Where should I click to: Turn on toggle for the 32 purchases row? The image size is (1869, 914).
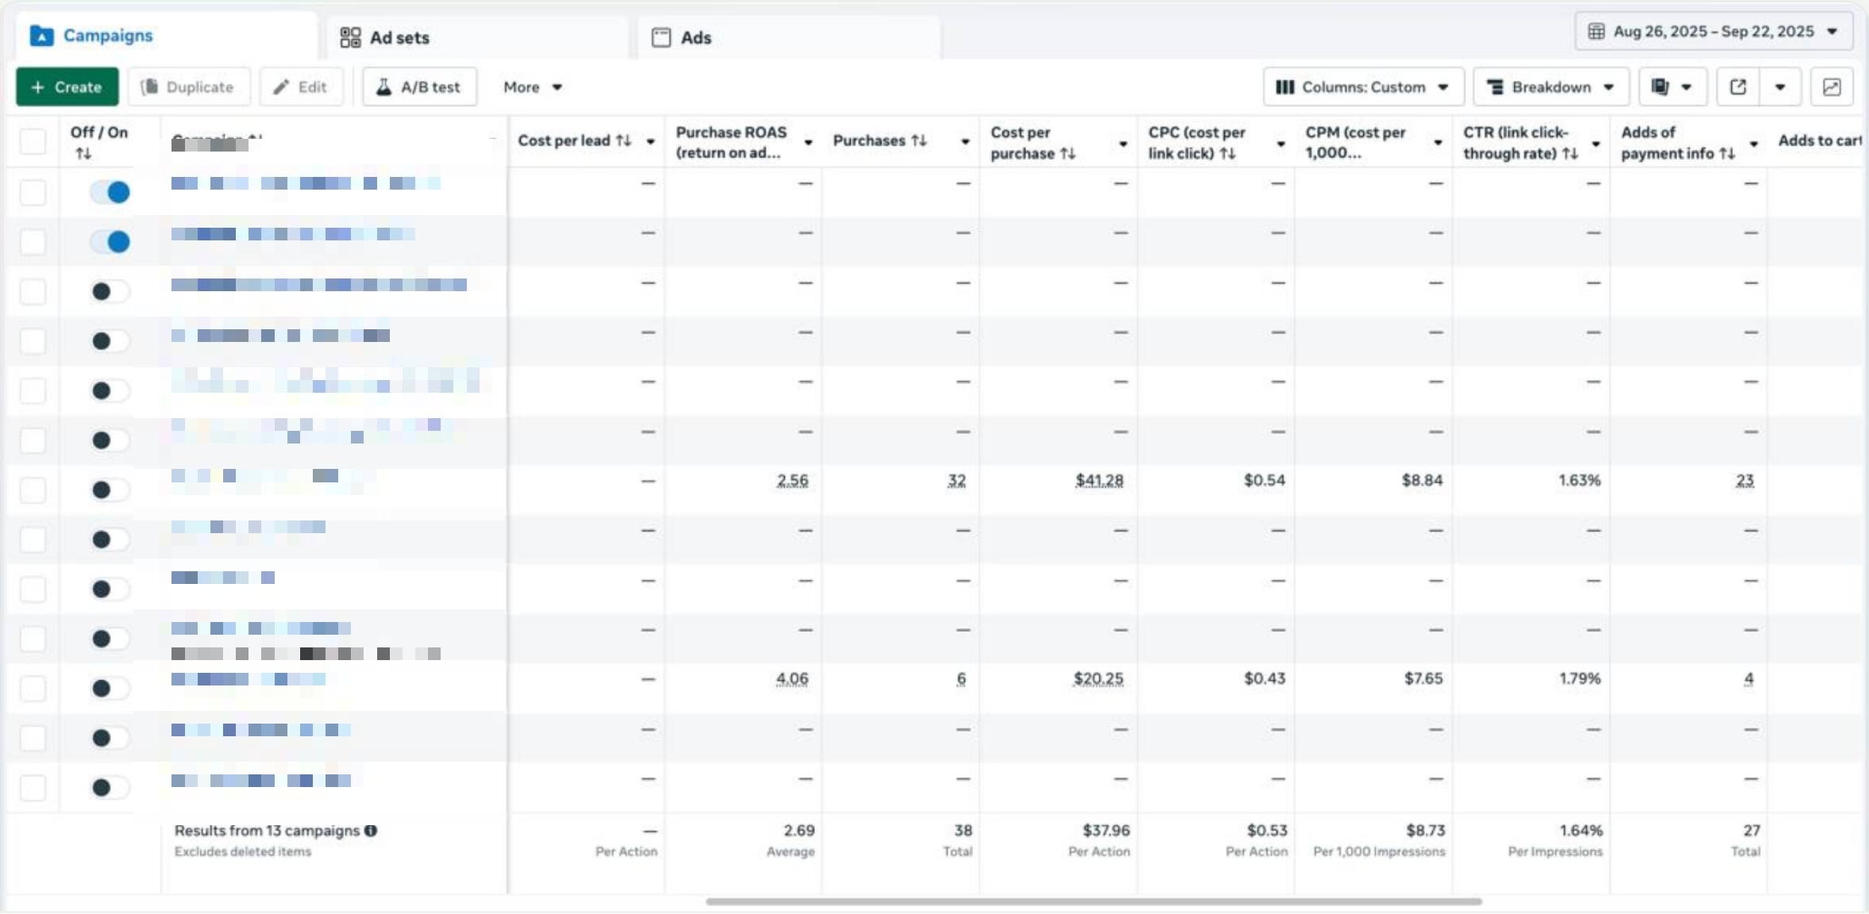click(110, 490)
